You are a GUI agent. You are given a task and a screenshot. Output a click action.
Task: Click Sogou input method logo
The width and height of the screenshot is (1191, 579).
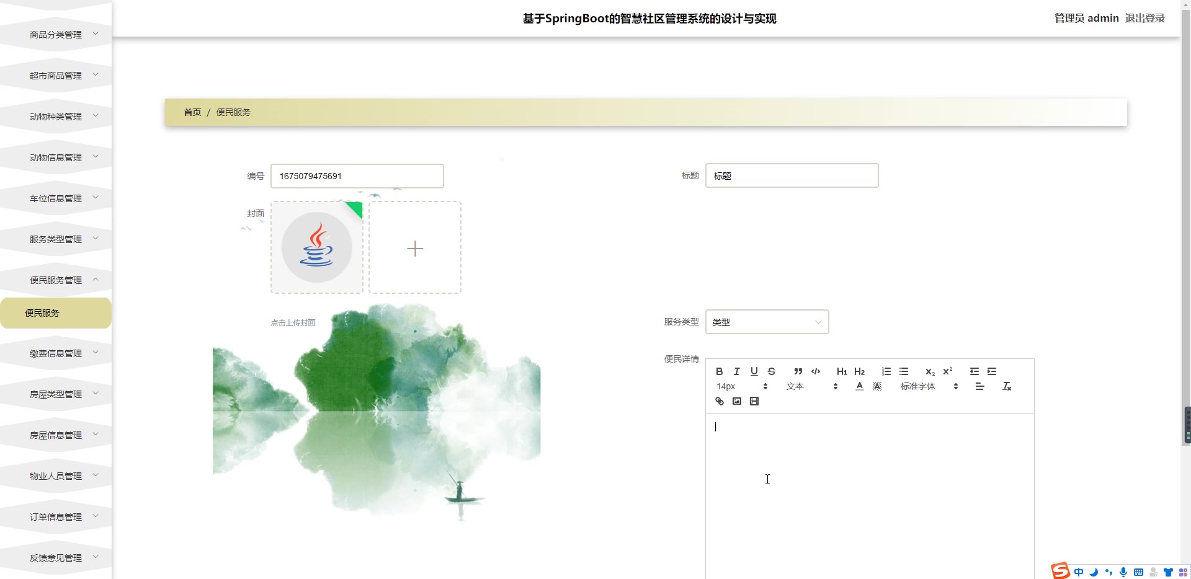coord(1060,570)
